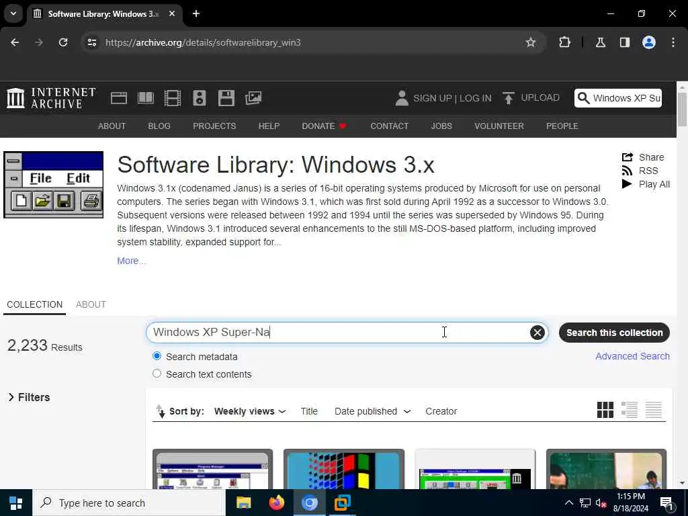The image size is (688, 516).
Task: Open PEOPLE in the top navigation
Action: 562,126
